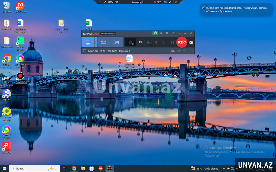This screenshot has width=276, height=172.
Task: Click the BANDICAM logo
Action: [91, 34]
